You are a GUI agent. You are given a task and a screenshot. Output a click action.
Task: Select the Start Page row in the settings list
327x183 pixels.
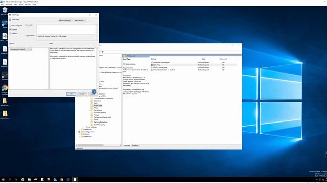click(x=194, y=65)
